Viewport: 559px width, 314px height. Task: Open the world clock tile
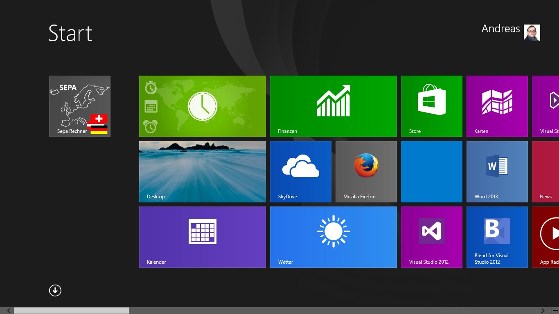click(203, 106)
